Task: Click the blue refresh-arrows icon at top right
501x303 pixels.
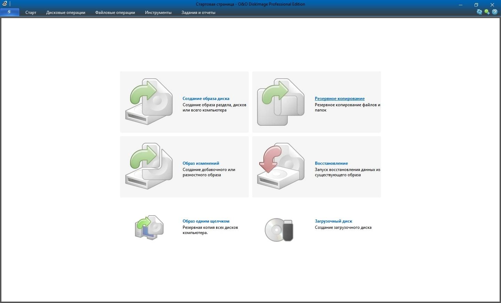Action: point(479,12)
